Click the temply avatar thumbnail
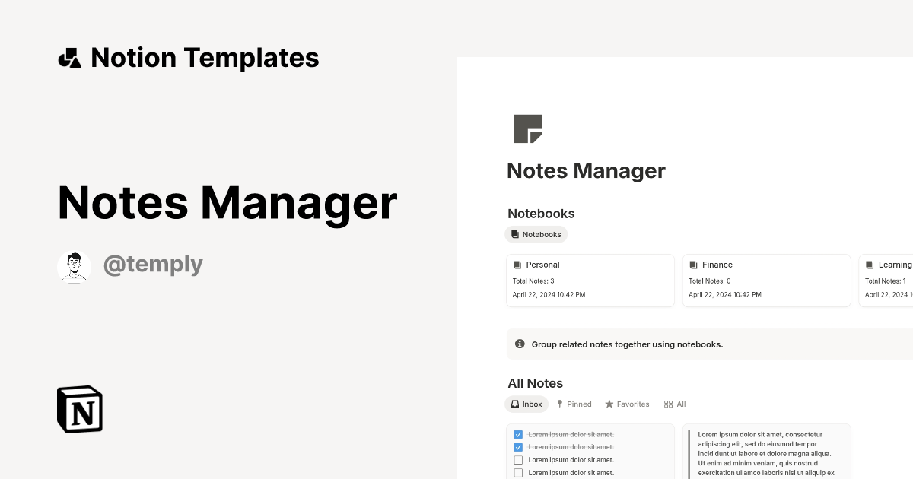 point(74,266)
